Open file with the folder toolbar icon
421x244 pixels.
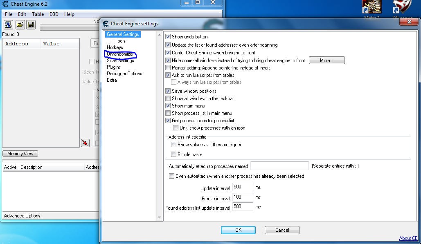20,25
